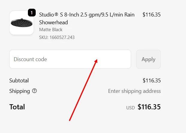Click the Shipping label text
The height and width of the screenshot is (133, 186).
[x=19, y=91]
